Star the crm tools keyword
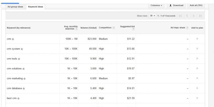Screen dimensions: 214x107 [x=19, y=59]
